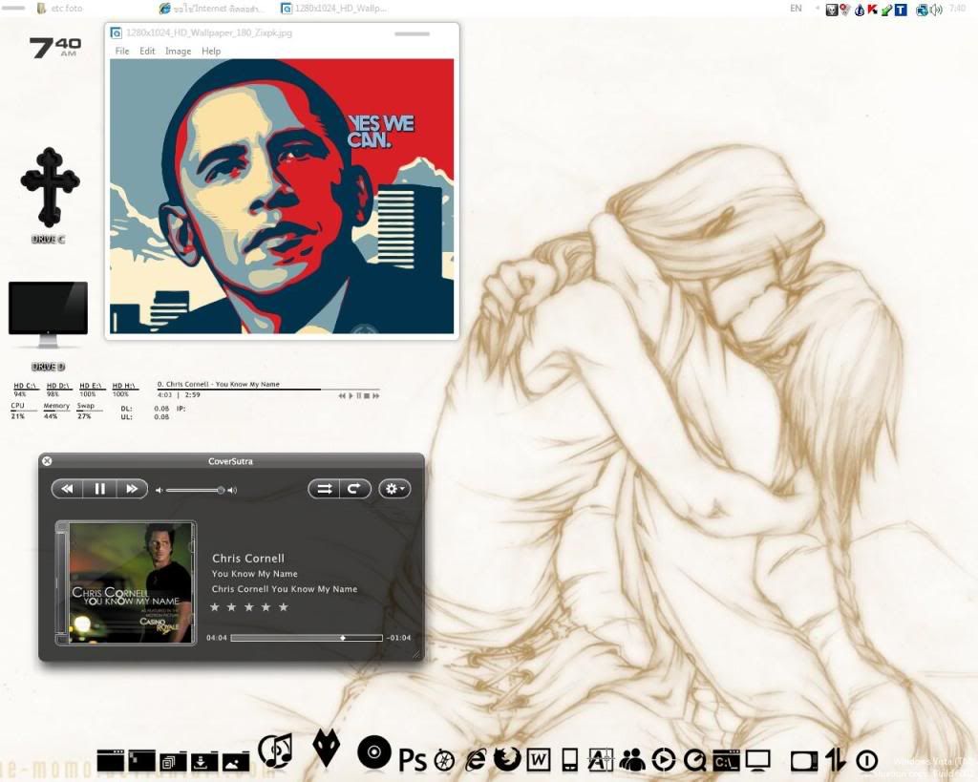Switch to the Internet taskbar item
This screenshot has width=978, height=782.
[x=212, y=9]
